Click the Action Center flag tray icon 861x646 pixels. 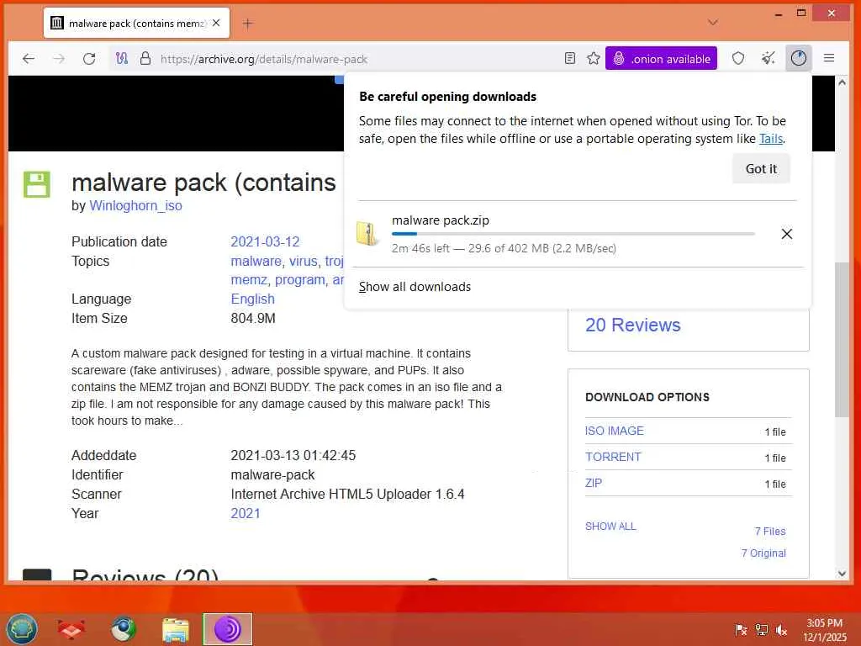(x=741, y=630)
